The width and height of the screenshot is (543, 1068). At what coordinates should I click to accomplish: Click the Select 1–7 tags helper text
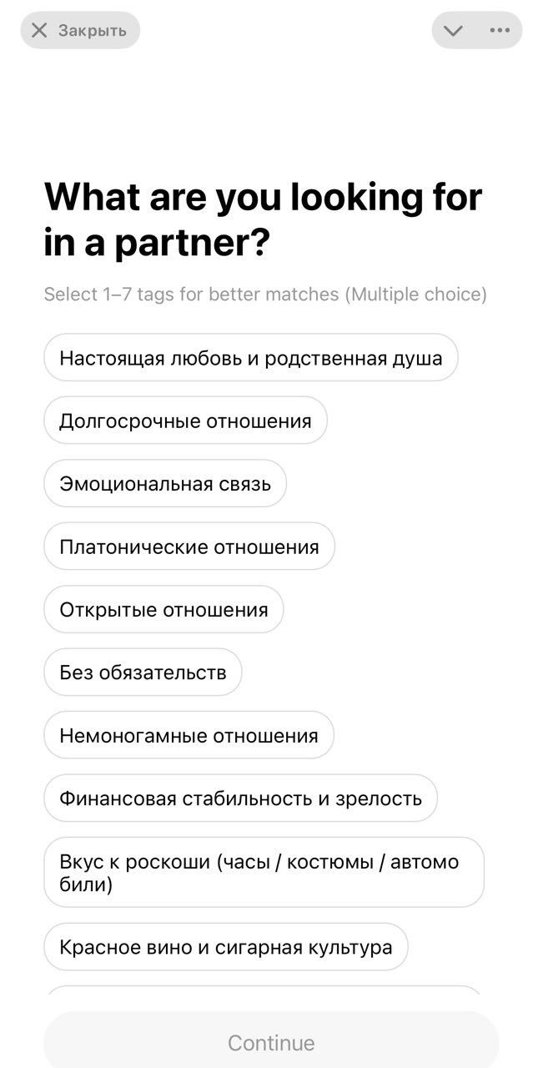point(264,294)
